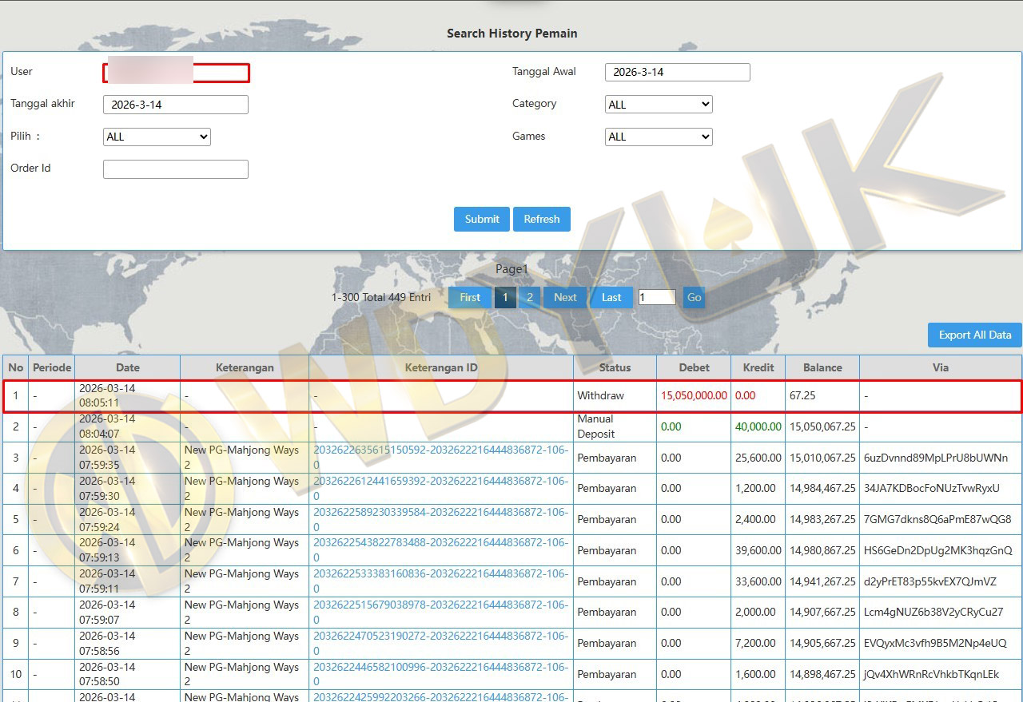Click the page number input box

(x=656, y=297)
